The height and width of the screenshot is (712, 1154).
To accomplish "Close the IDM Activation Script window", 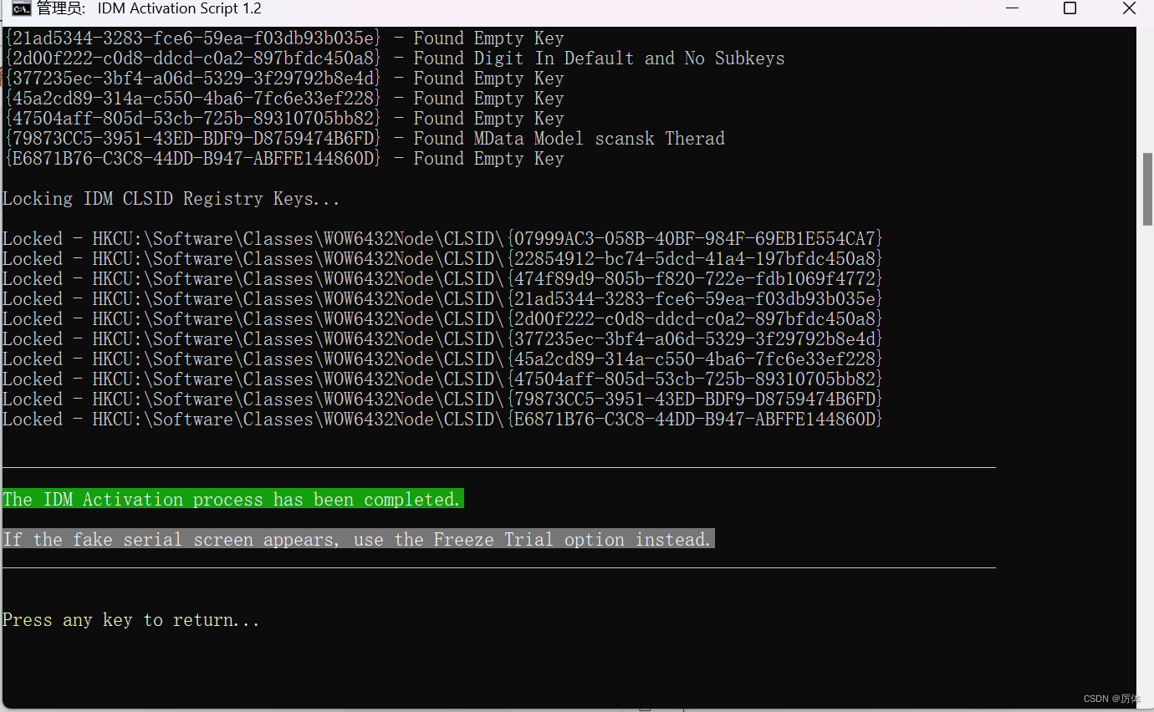I will coord(1128,8).
